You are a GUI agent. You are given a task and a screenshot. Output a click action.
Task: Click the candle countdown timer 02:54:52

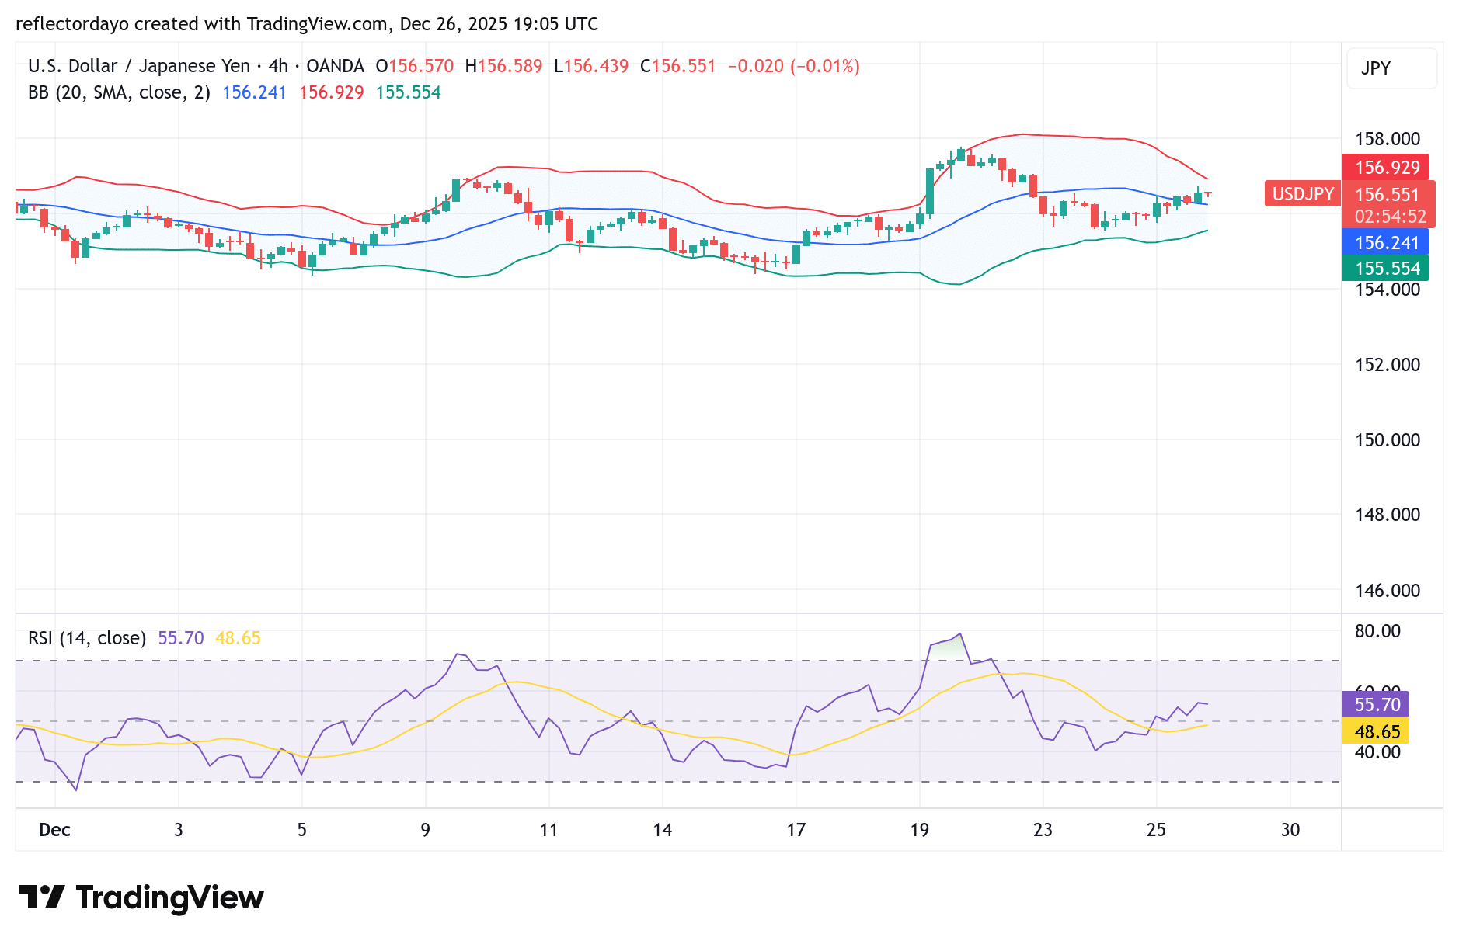click(x=1391, y=217)
